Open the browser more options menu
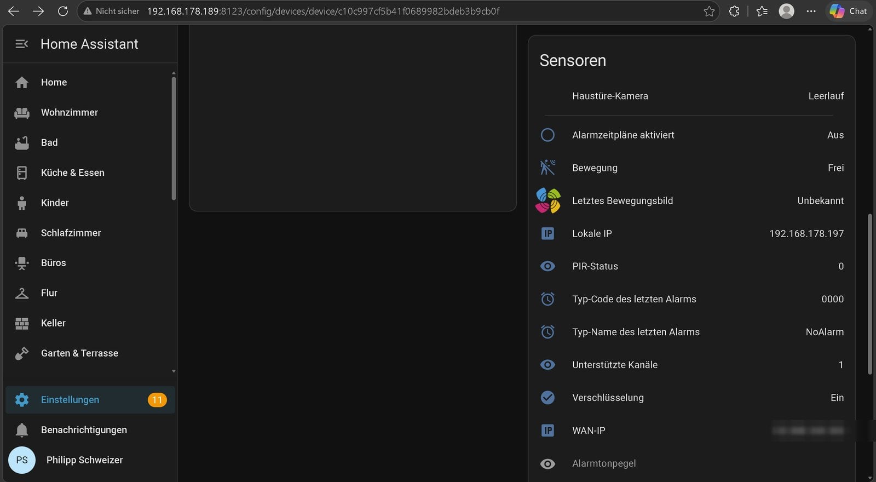This screenshot has height=482, width=876. 811,11
